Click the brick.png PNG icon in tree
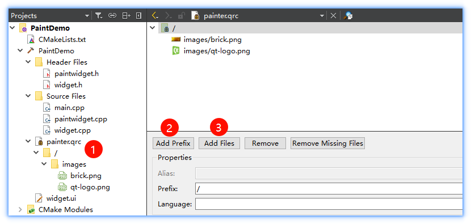 point(62,176)
